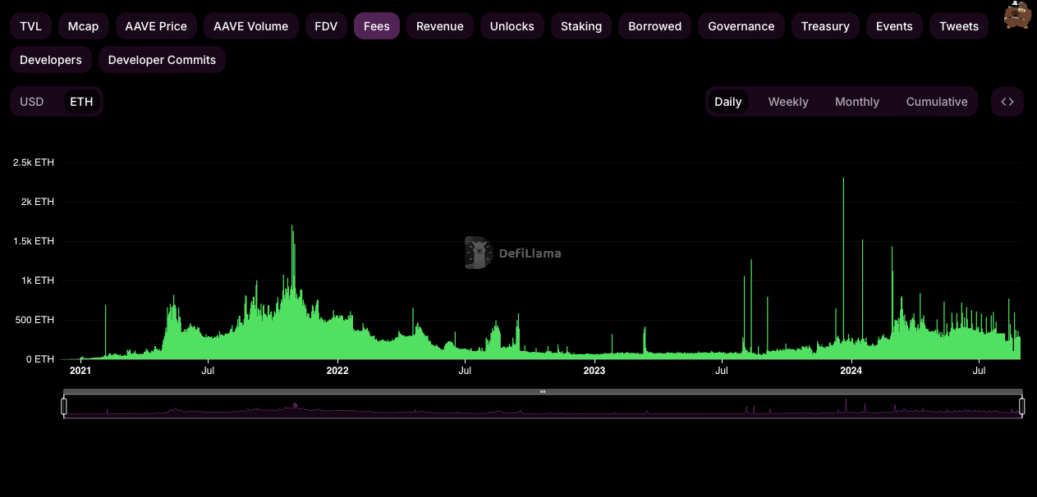Toggle the Mcap metric
Image resolution: width=1037 pixels, height=497 pixels.
click(x=84, y=26)
